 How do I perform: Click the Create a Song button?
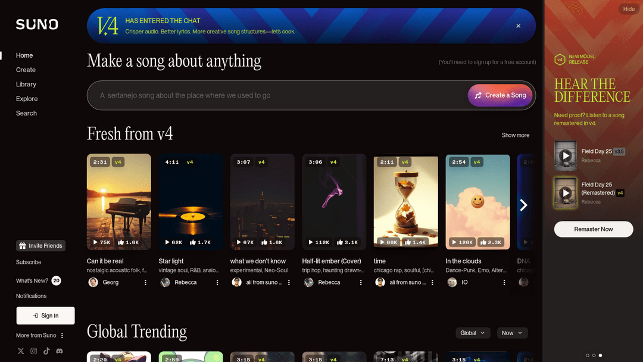pyautogui.click(x=500, y=95)
